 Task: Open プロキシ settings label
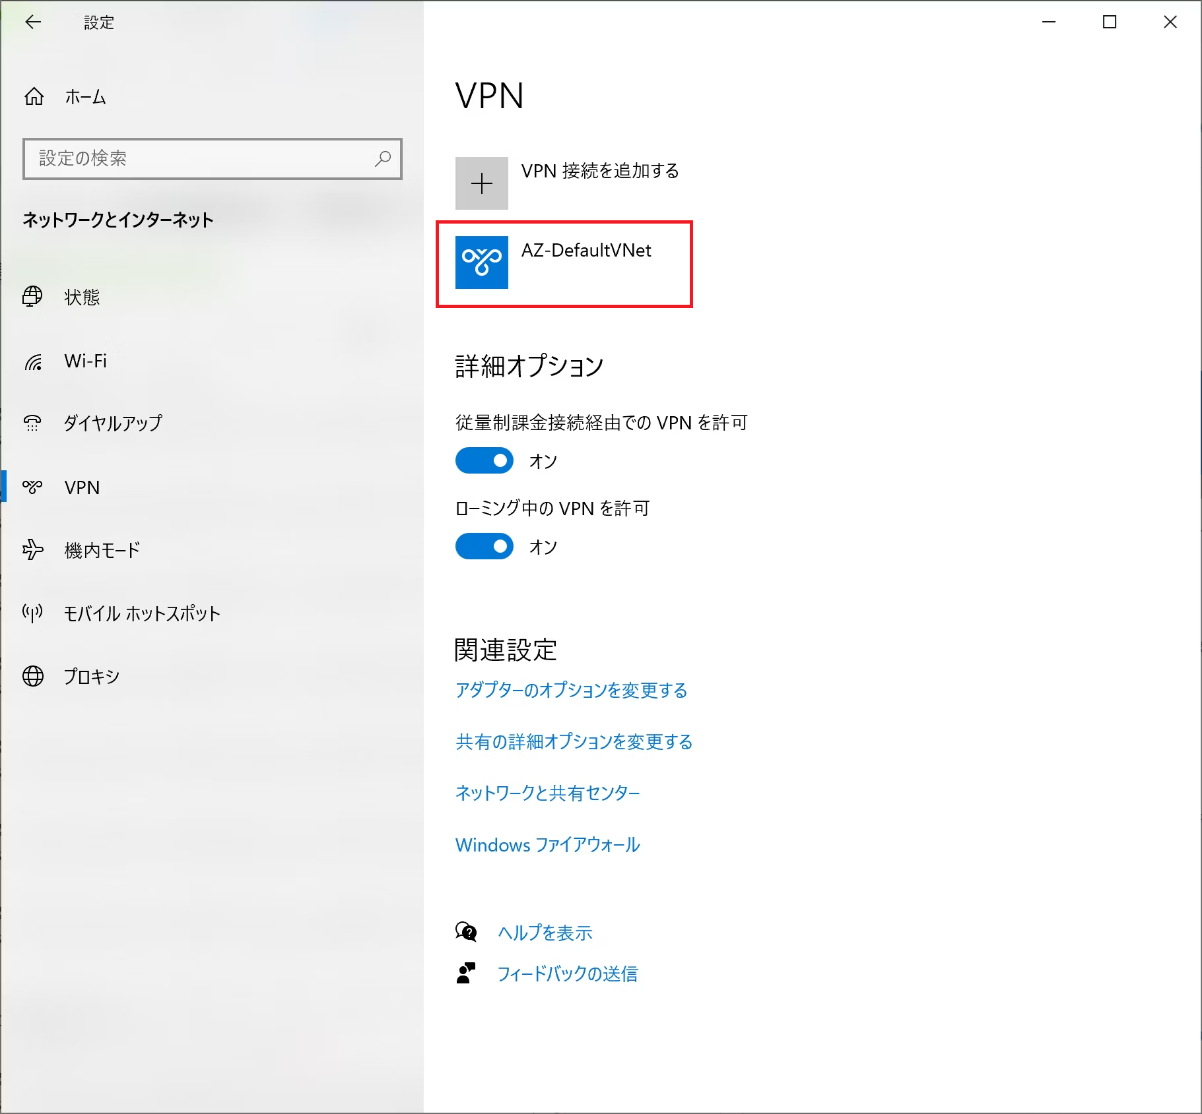92,677
